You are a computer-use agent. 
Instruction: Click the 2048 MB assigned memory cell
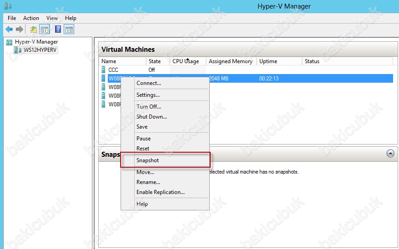218,79
